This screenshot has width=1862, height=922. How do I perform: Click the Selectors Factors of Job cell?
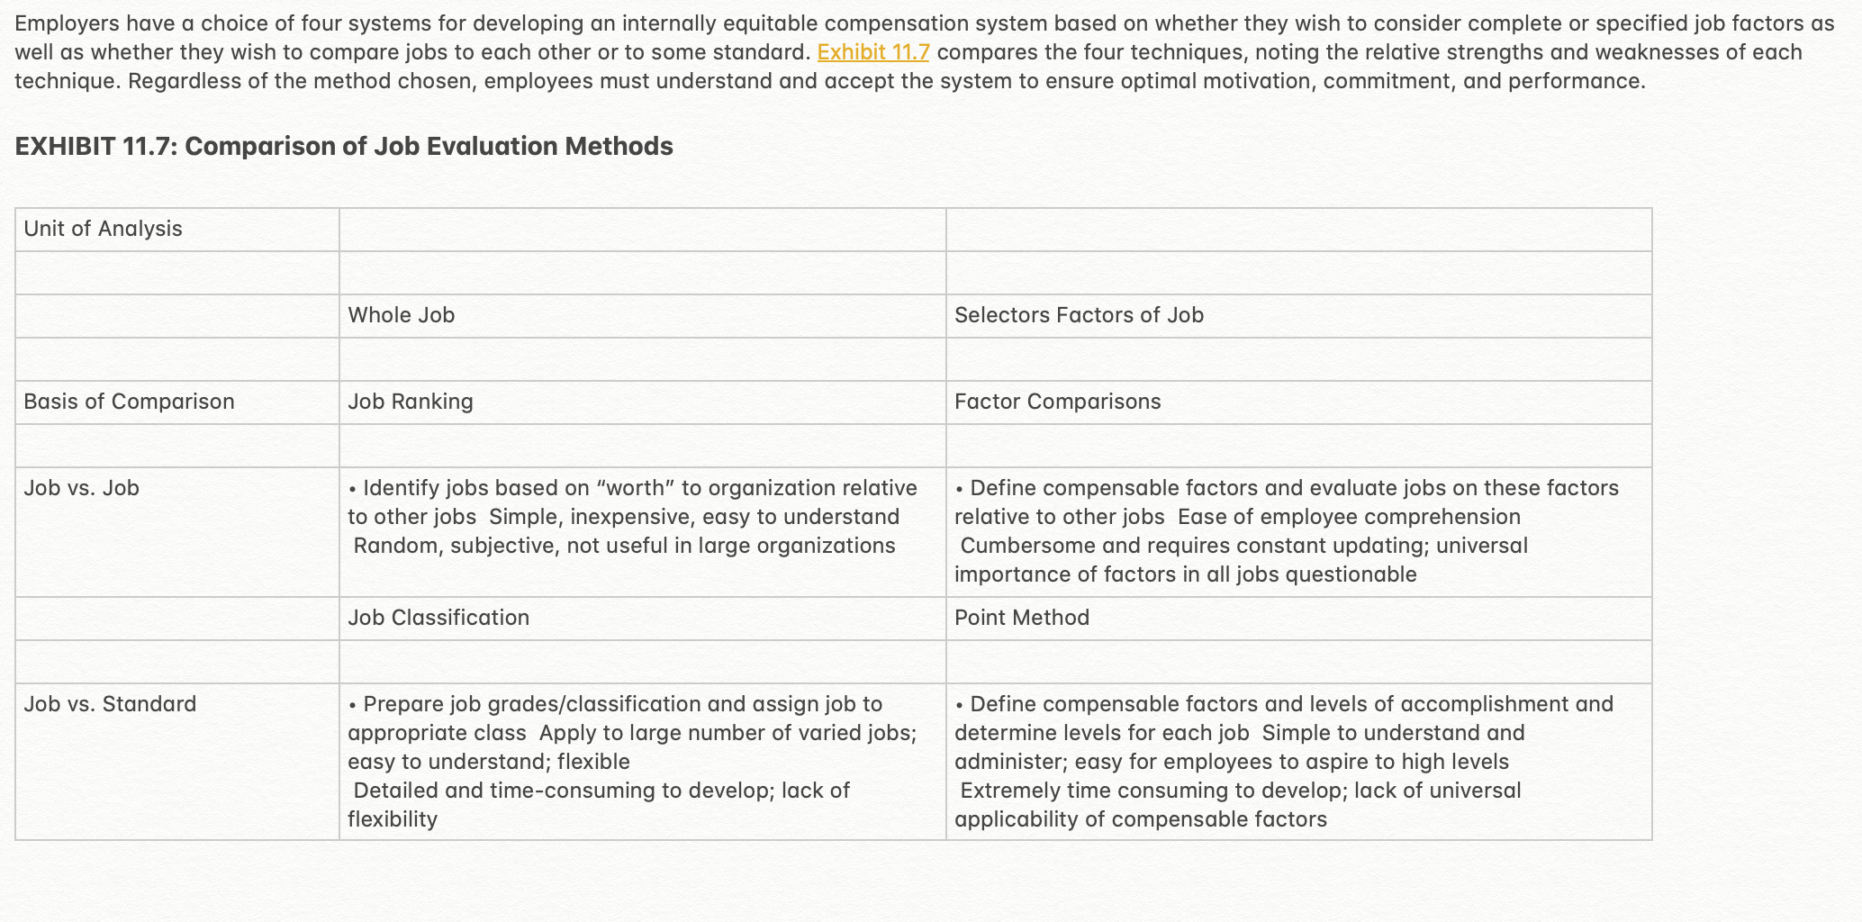tap(1299, 316)
